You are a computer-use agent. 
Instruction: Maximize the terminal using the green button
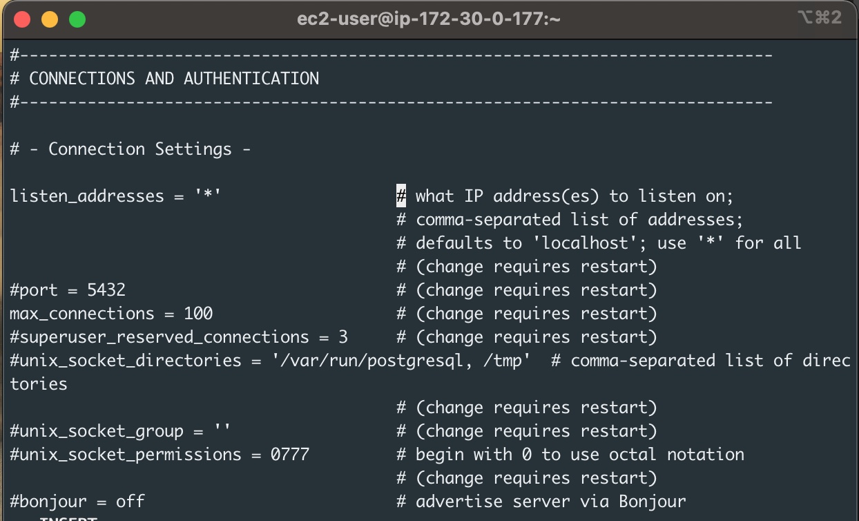coord(77,19)
